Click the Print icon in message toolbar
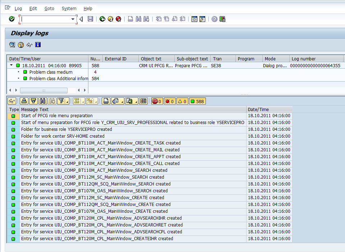Viewport: 345px width, 252px height. coord(106,101)
